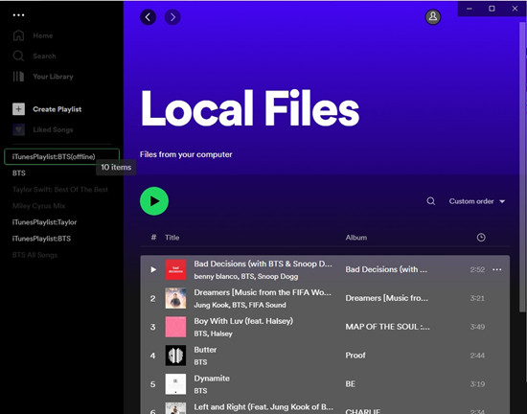
Task: Click the Search magnifier icon in sidebar
Action: tap(18, 57)
